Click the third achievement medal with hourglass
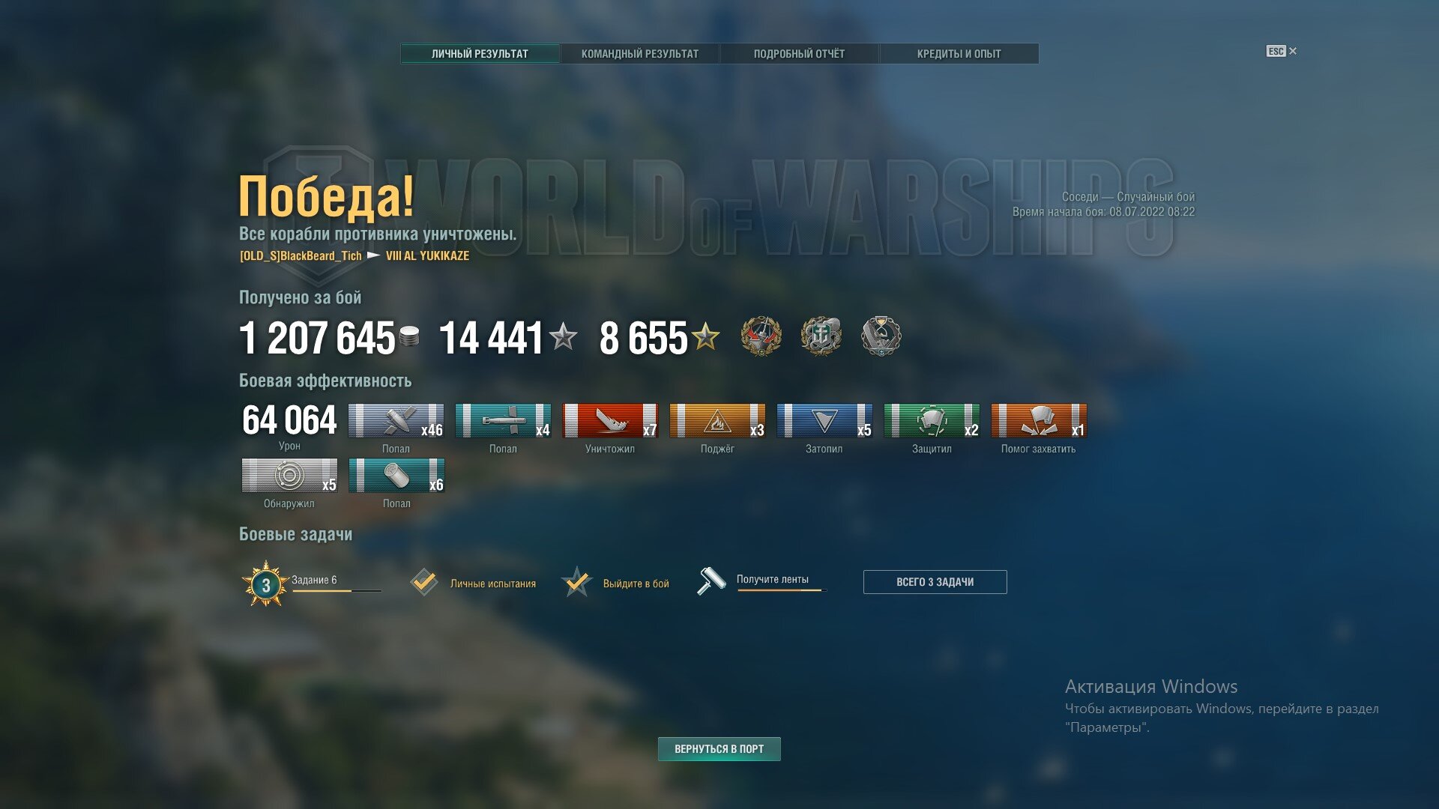This screenshot has height=809, width=1439. tap(881, 336)
